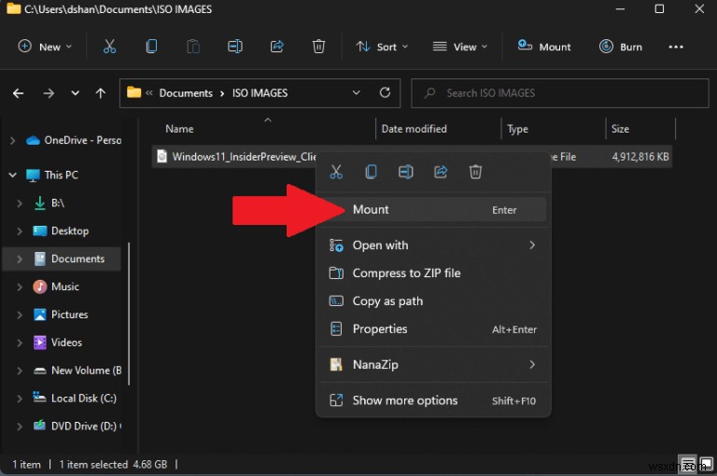Open the NanaZip submenu
This screenshot has height=476, width=717.
[x=433, y=364]
